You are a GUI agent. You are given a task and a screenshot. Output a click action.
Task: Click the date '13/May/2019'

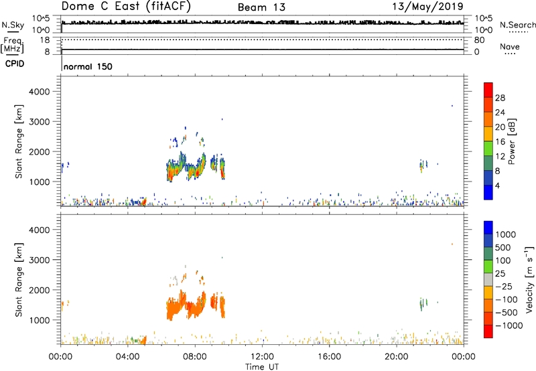click(x=427, y=7)
